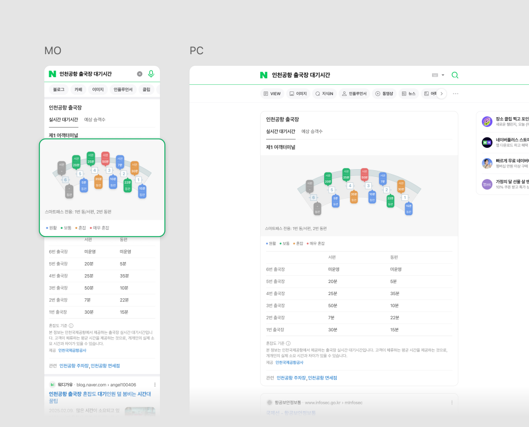Open the virtual keyboard dropdown in PC search bar
Screen dimensions: 529x427
438,75
